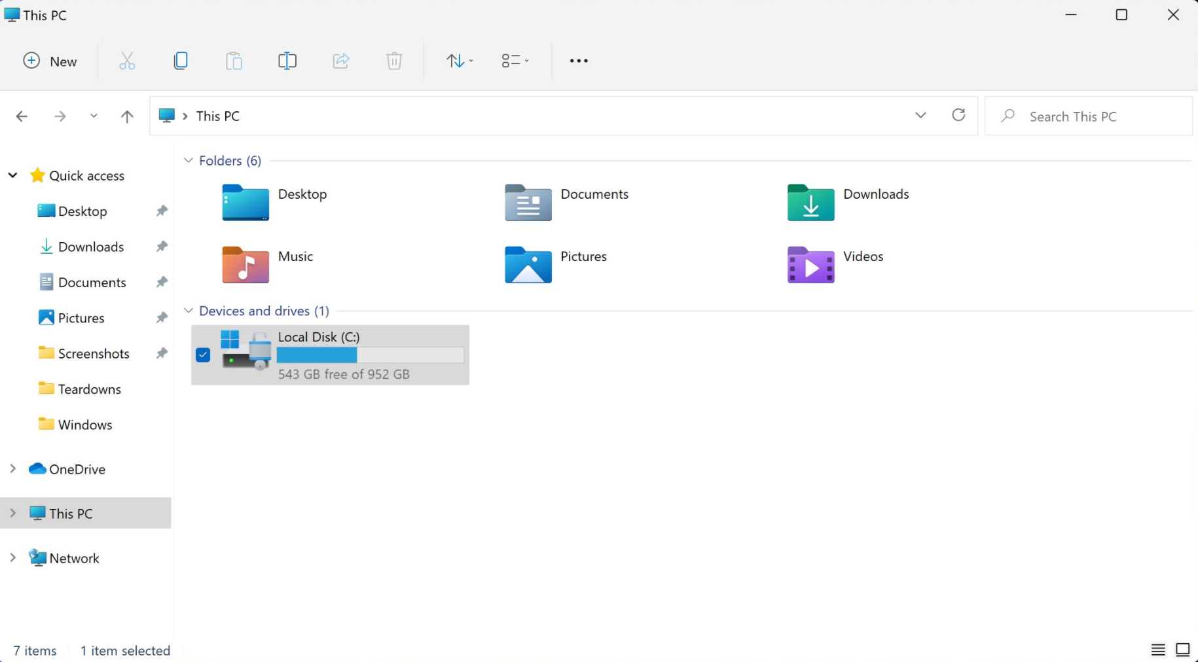Open the Sort options dropdown
This screenshot has height=662, width=1198.
click(x=460, y=61)
